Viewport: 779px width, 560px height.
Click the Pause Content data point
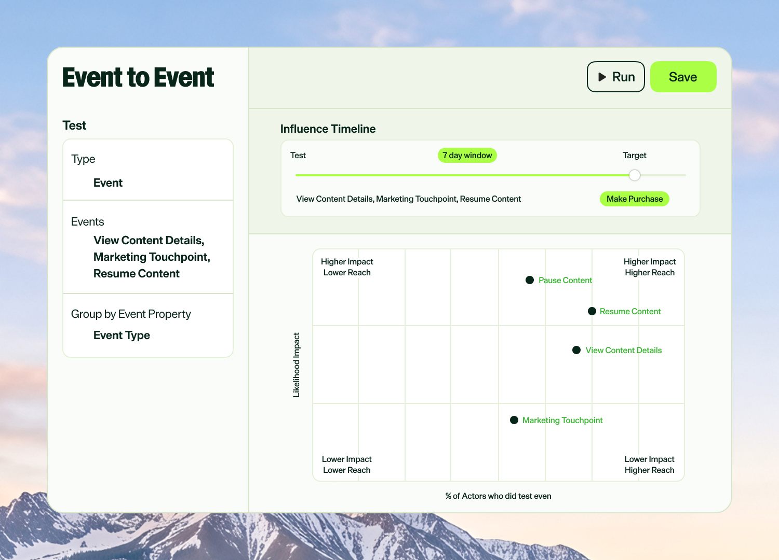click(530, 280)
